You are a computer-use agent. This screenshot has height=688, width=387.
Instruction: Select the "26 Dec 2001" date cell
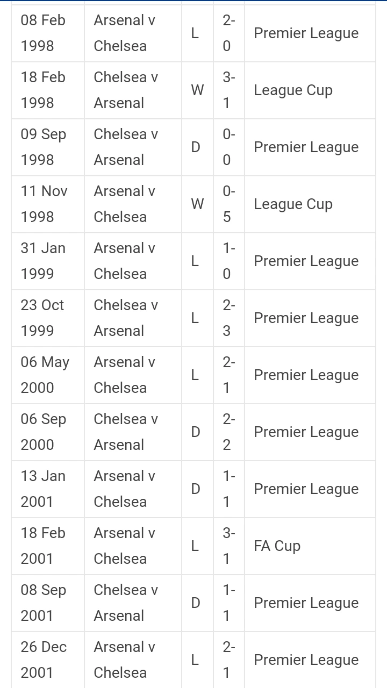44,660
